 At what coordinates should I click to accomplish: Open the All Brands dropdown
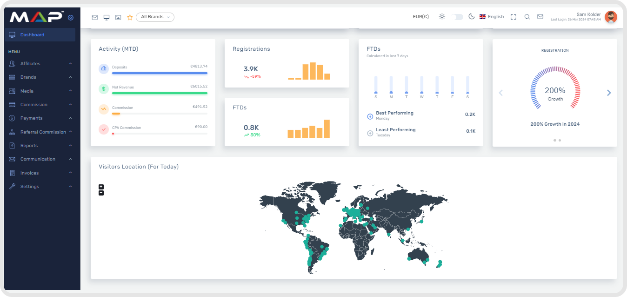click(155, 17)
